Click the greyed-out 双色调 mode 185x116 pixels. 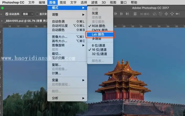(100, 18)
